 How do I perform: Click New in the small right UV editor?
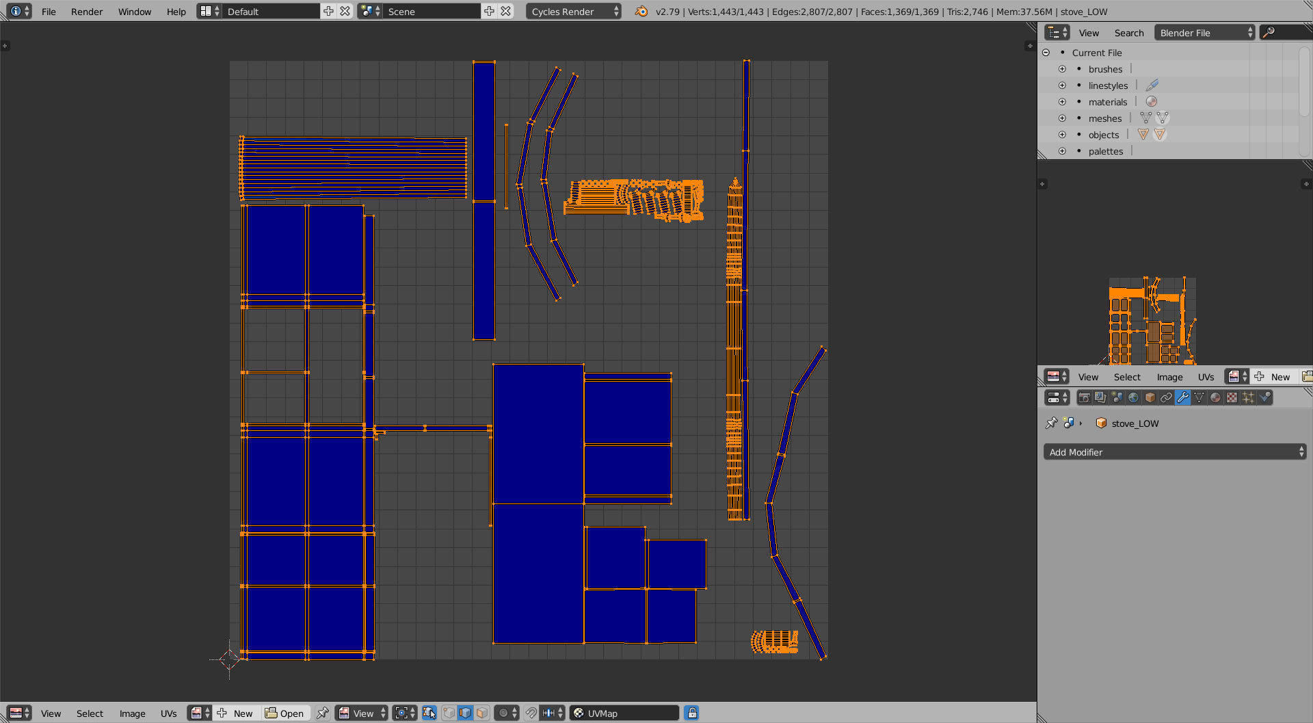[x=1273, y=377]
